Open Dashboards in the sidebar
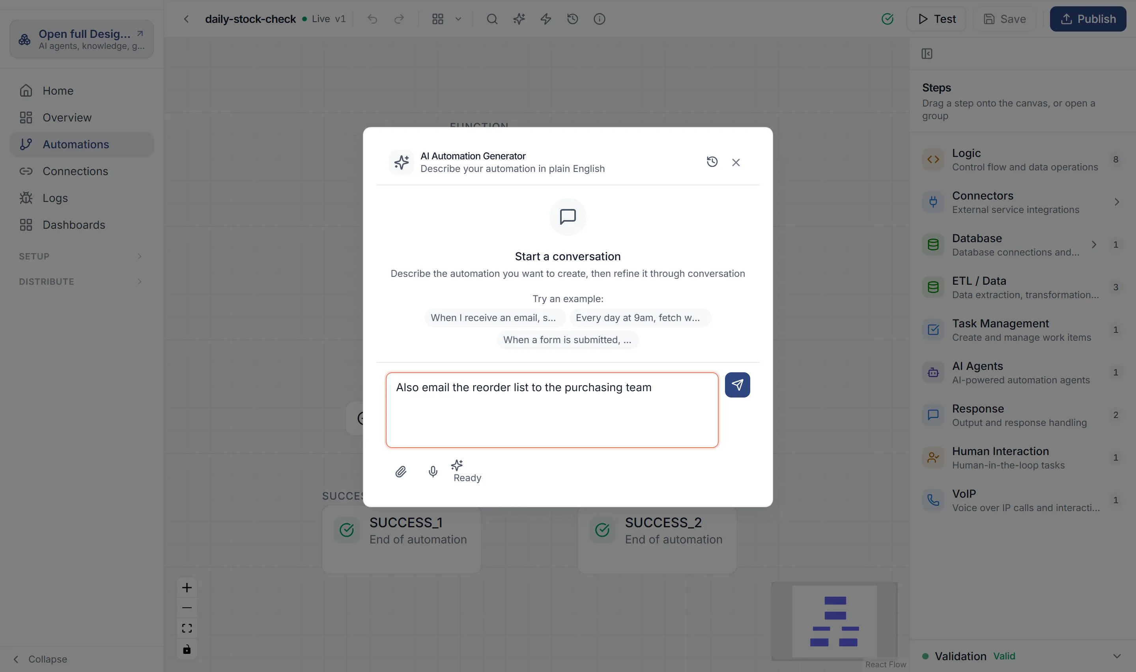 point(82,225)
